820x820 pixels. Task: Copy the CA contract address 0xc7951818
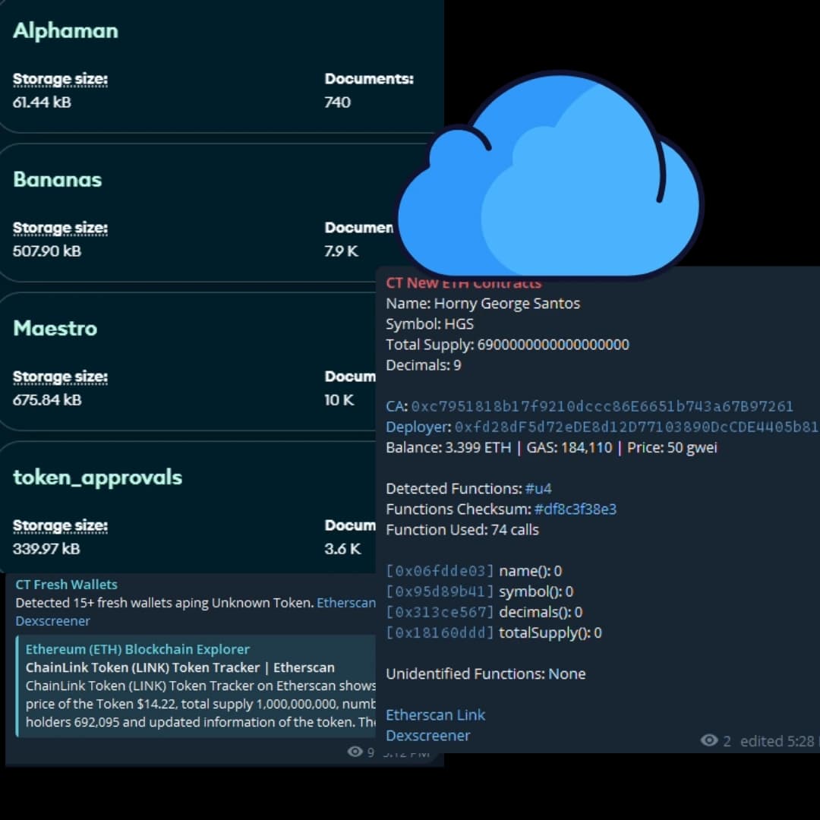coord(601,406)
